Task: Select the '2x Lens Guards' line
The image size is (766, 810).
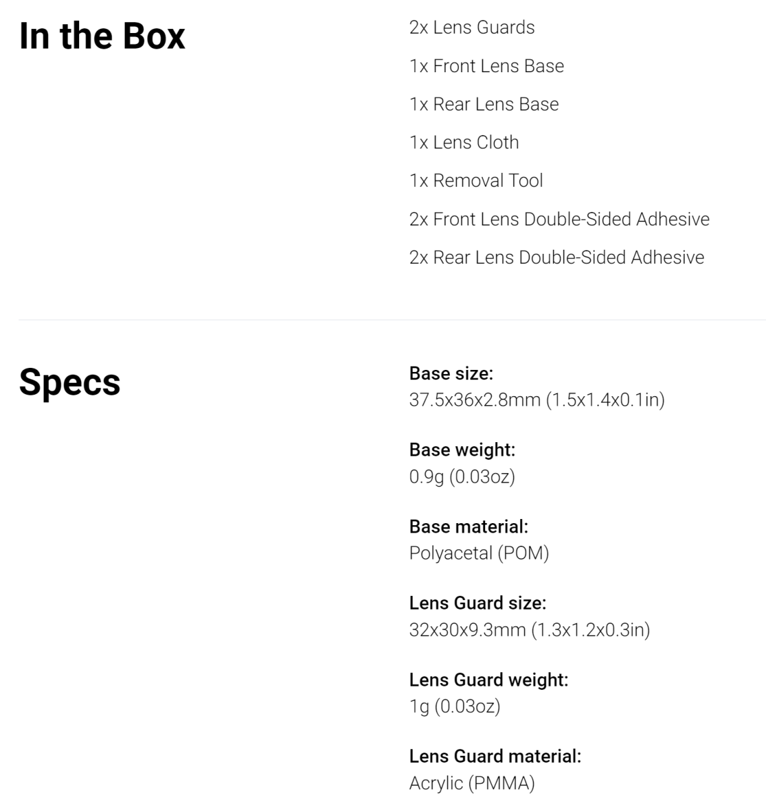Action: (471, 28)
